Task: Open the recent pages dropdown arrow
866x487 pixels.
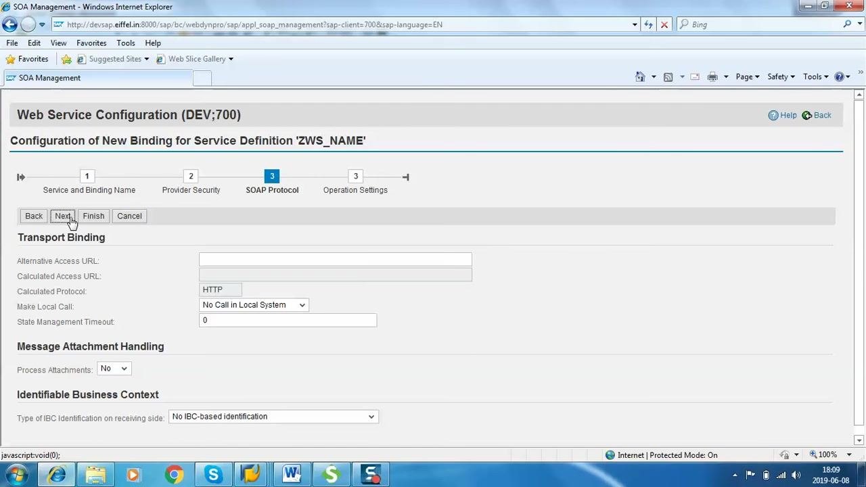Action: click(42, 24)
